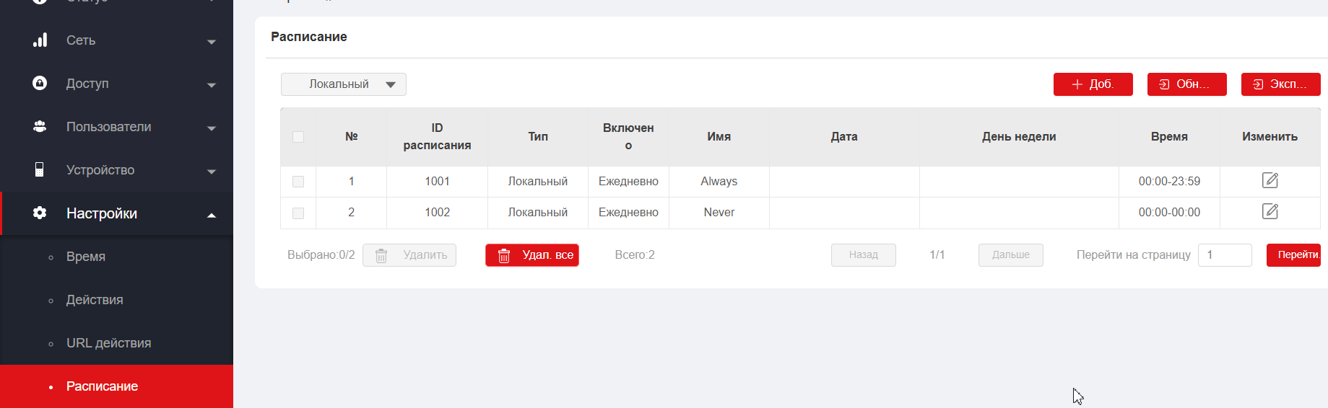Tick the select-all checkbox in table header
1328x408 pixels.
pyautogui.click(x=298, y=137)
